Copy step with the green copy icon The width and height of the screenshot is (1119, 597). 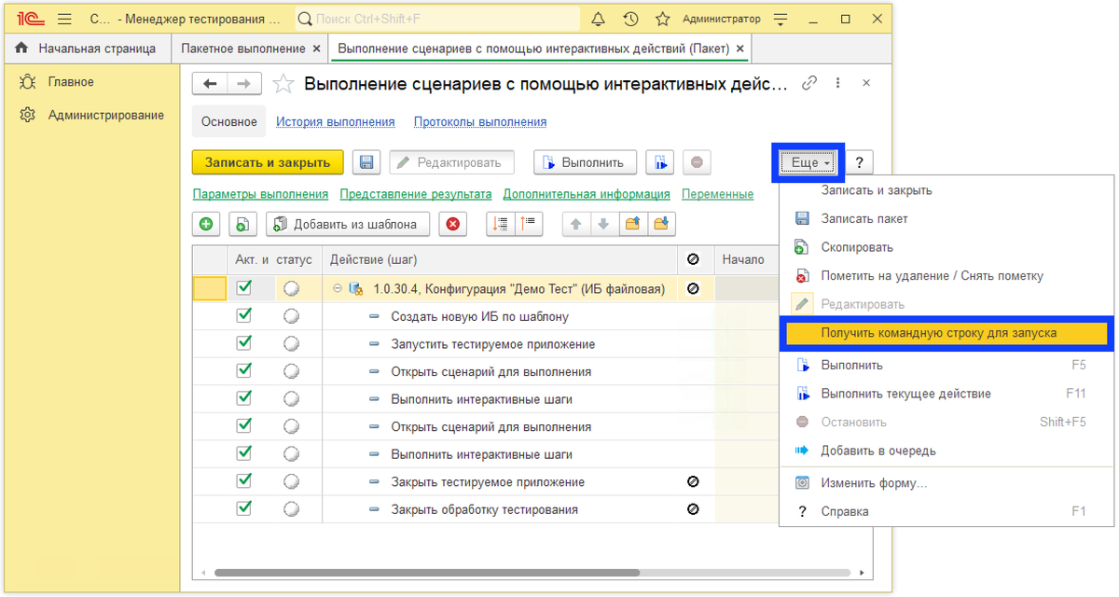point(242,224)
